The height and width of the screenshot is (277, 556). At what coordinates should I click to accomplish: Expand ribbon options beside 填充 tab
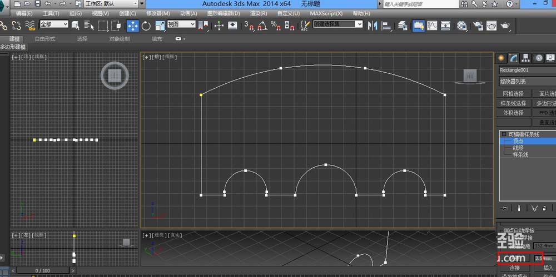[x=181, y=39]
